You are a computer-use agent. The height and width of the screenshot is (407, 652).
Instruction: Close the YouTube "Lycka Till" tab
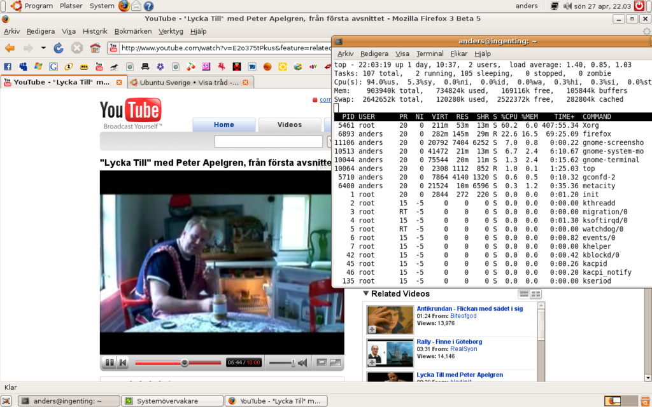pyautogui.click(x=119, y=82)
